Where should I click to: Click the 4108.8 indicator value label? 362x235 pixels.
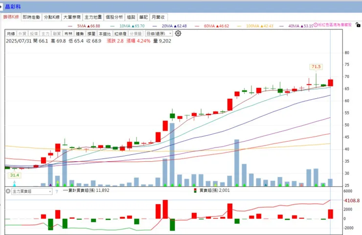pos(352,201)
